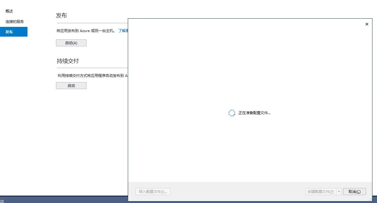The image size is (377, 203).
Task: Click the 发布 page heading
Action: [62, 15]
